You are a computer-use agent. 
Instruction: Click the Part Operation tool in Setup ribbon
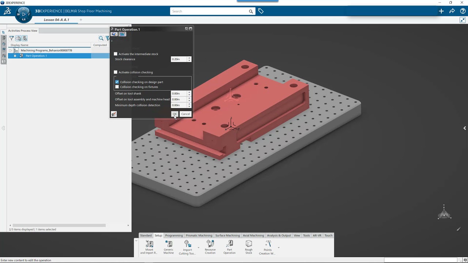[230, 247]
